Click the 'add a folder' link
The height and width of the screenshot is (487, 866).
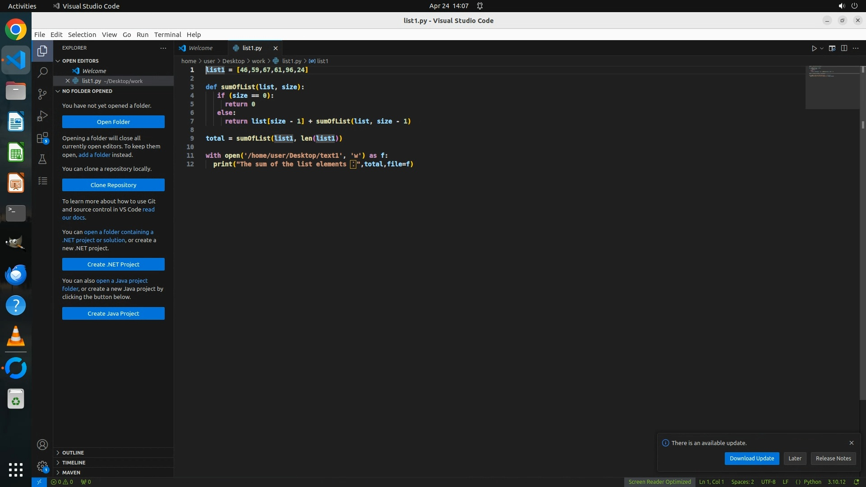click(x=94, y=155)
